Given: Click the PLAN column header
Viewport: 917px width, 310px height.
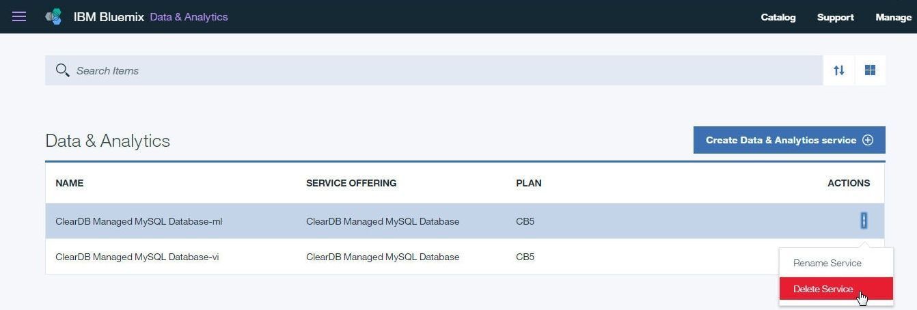Looking at the screenshot, I should point(529,183).
